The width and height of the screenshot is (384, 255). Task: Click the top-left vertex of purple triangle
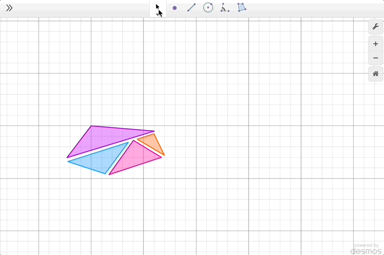tap(91, 126)
